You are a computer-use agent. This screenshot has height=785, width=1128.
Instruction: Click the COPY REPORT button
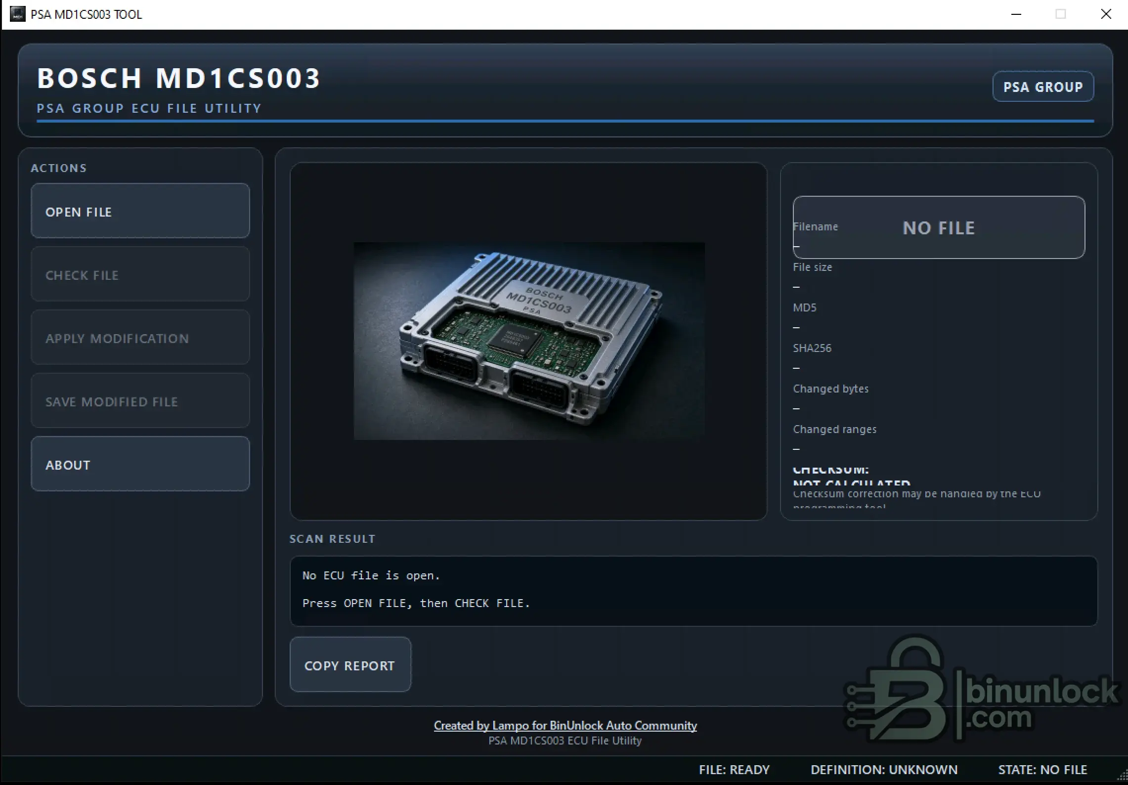click(350, 665)
